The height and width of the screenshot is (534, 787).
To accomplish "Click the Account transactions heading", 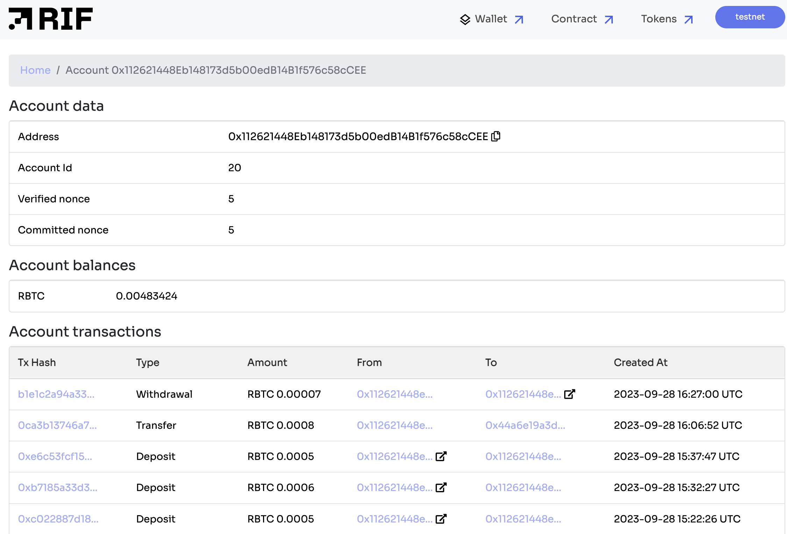I will pyautogui.click(x=85, y=332).
